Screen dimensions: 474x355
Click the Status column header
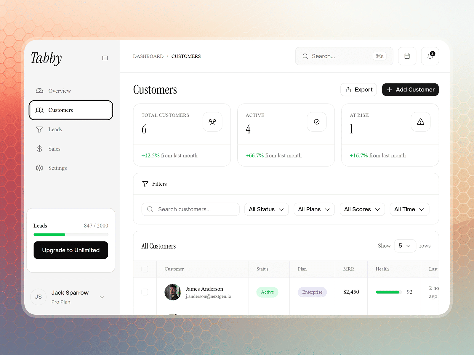click(262, 269)
